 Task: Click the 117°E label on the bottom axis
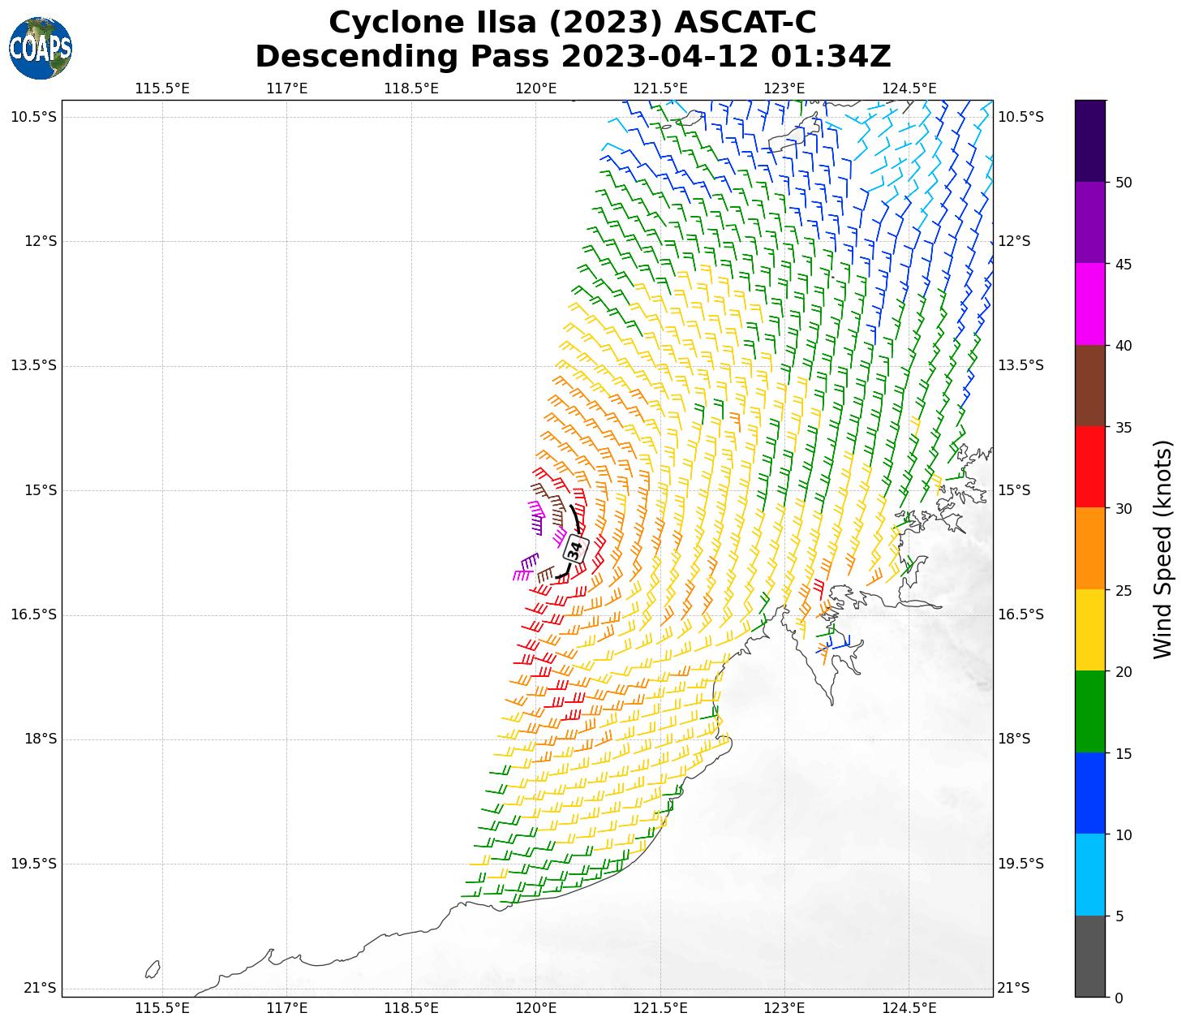point(286,1008)
